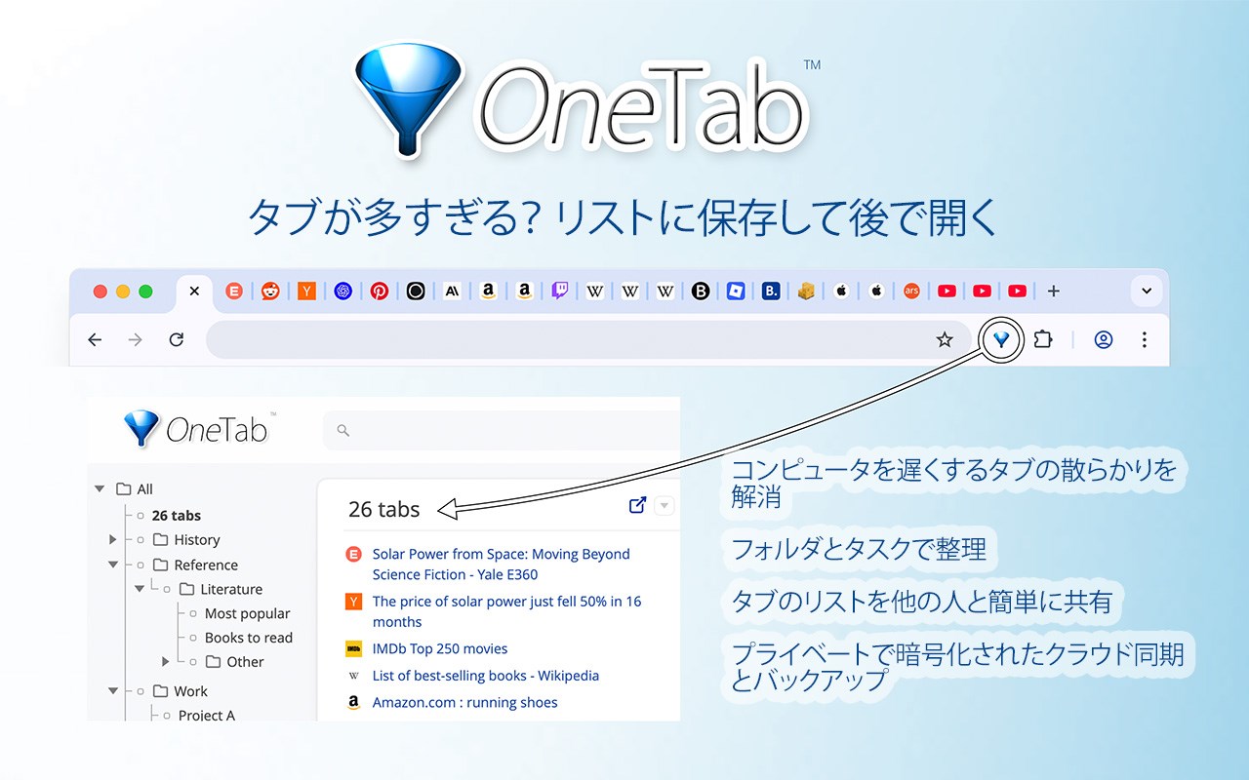This screenshot has width=1249, height=780.
Task: Open the tab search chevron in tab strip
Action: [x=1147, y=291]
